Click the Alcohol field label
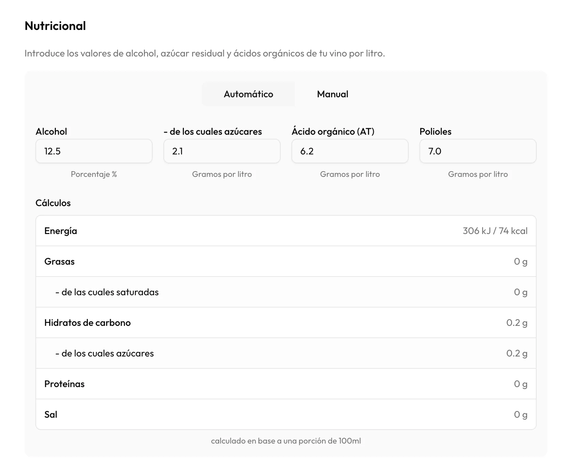The image size is (572, 466). pyautogui.click(x=51, y=132)
